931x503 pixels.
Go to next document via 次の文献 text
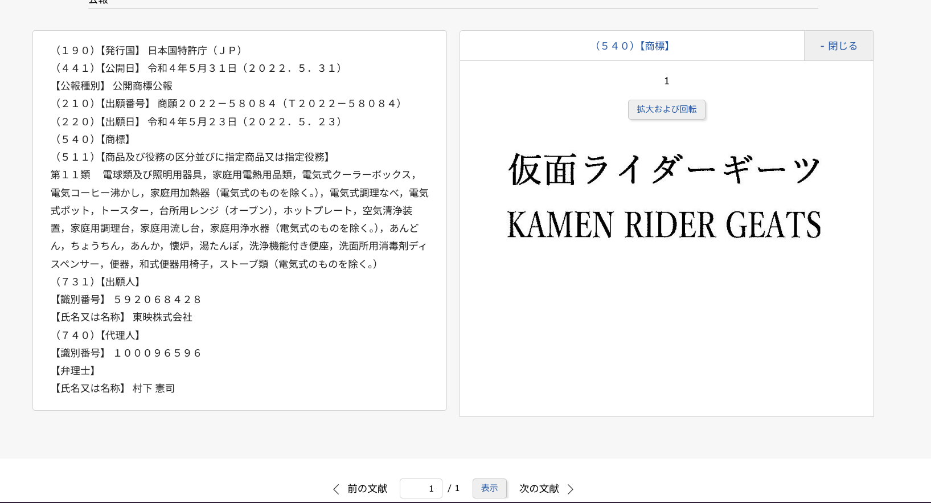539,489
